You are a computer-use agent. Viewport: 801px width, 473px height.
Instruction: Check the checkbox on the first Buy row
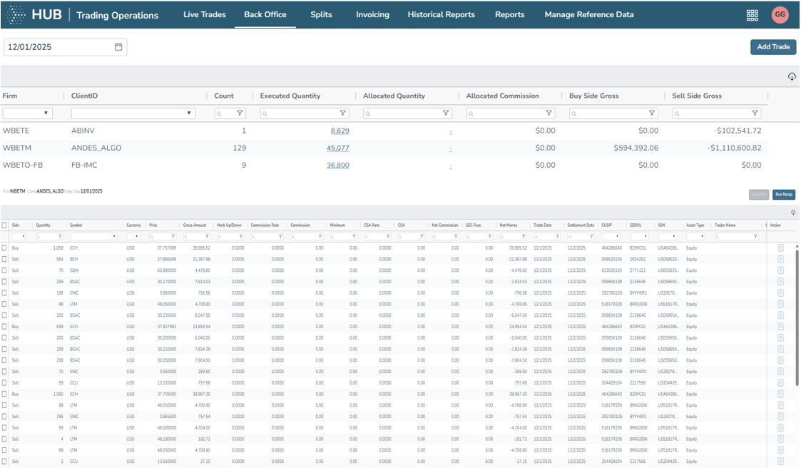[x=4, y=248]
